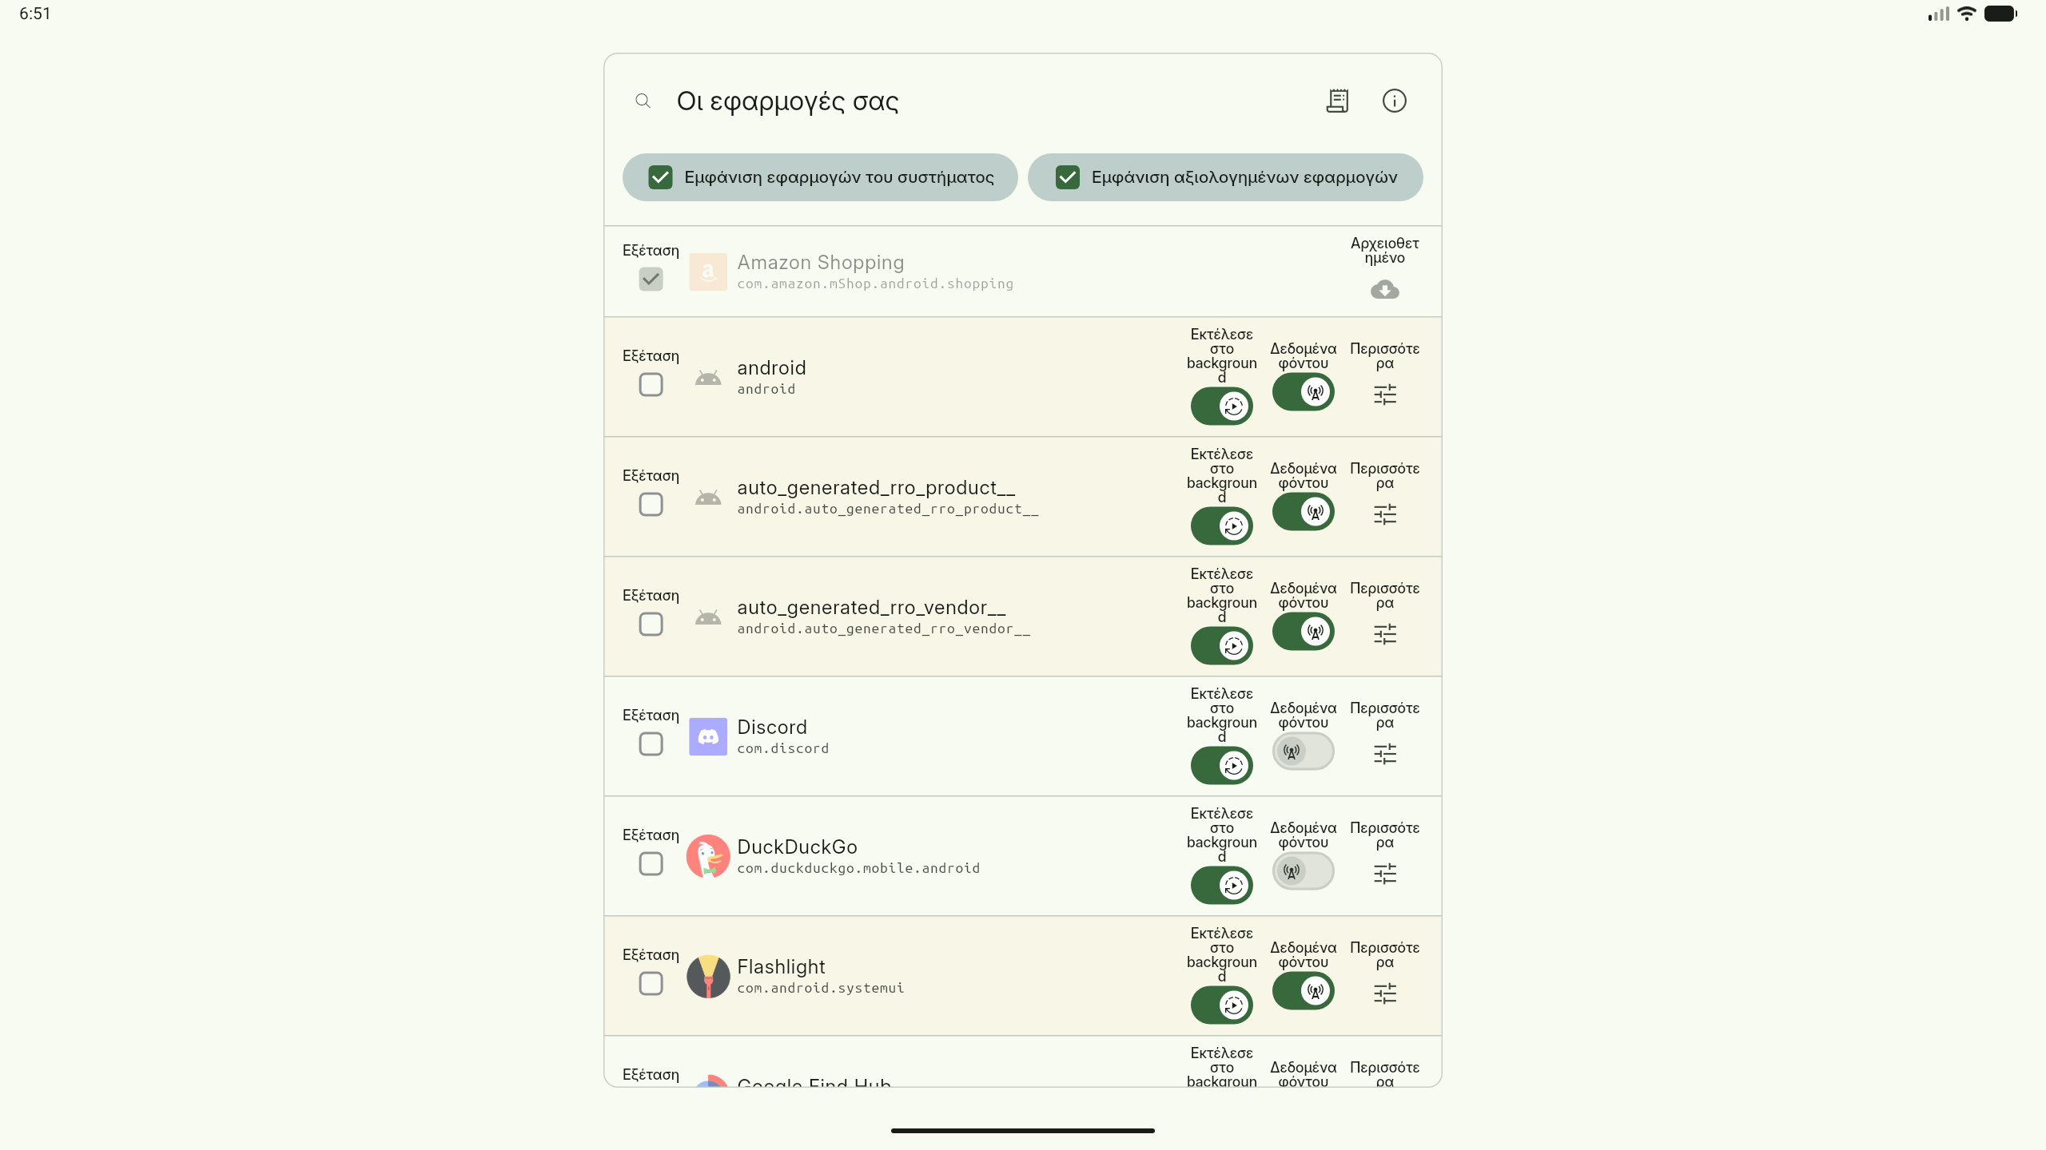Open more settings for auto_generated_rro_product__
Screen dimensions: 2046x1150
click(x=1384, y=514)
